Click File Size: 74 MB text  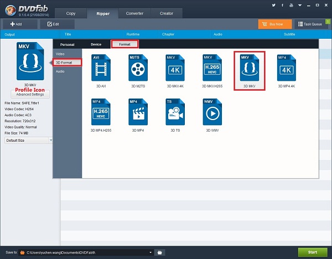16,133
